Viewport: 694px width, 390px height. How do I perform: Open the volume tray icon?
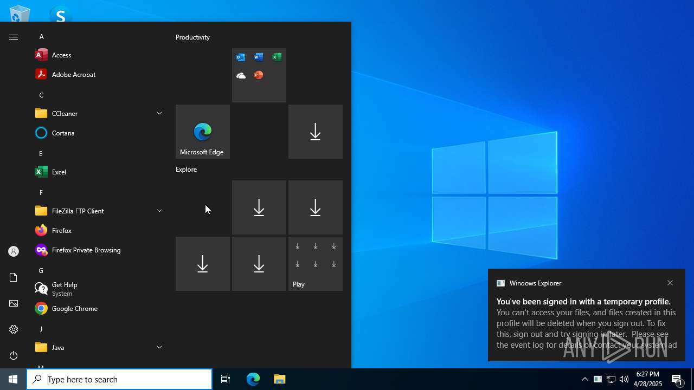(x=624, y=379)
